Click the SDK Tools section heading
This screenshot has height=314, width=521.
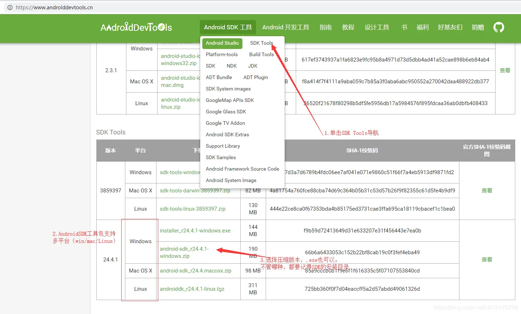[111, 132]
